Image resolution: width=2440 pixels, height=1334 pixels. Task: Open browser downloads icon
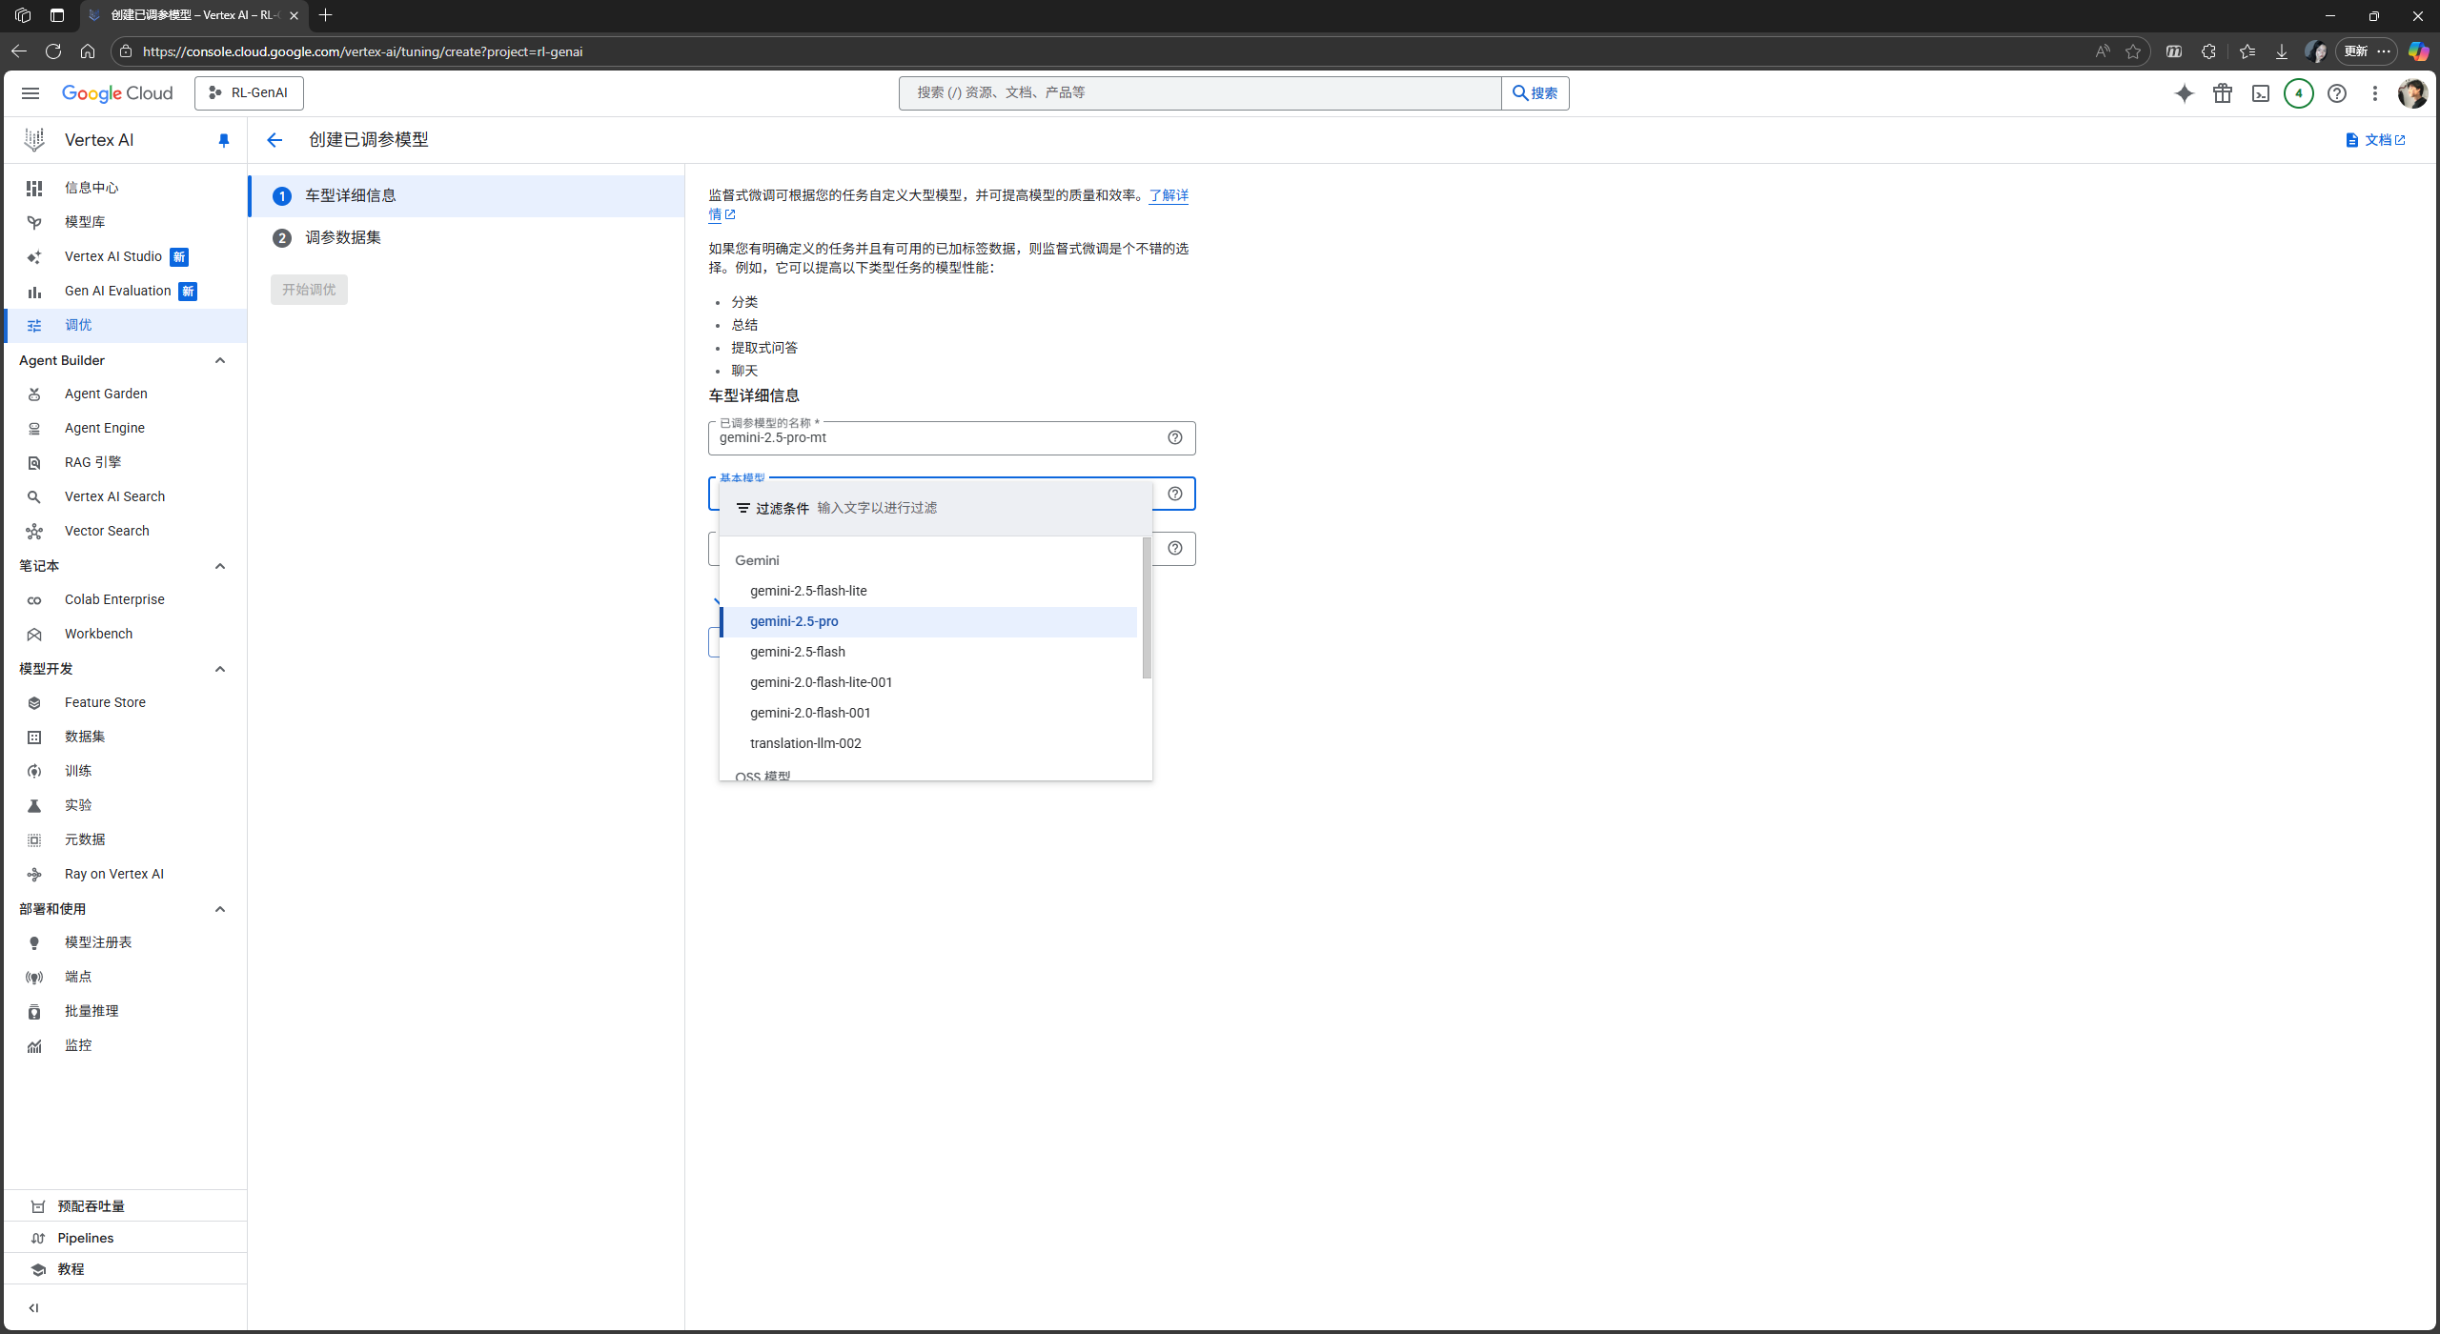(x=2282, y=51)
